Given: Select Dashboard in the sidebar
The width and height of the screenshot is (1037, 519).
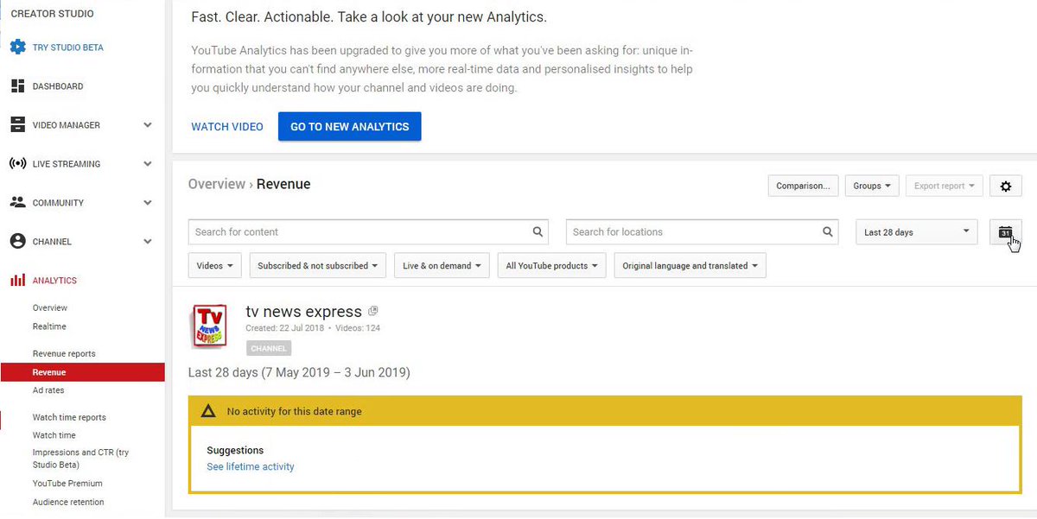Looking at the screenshot, I should (58, 86).
